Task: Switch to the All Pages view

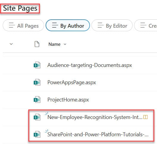Action: [x=23, y=25]
